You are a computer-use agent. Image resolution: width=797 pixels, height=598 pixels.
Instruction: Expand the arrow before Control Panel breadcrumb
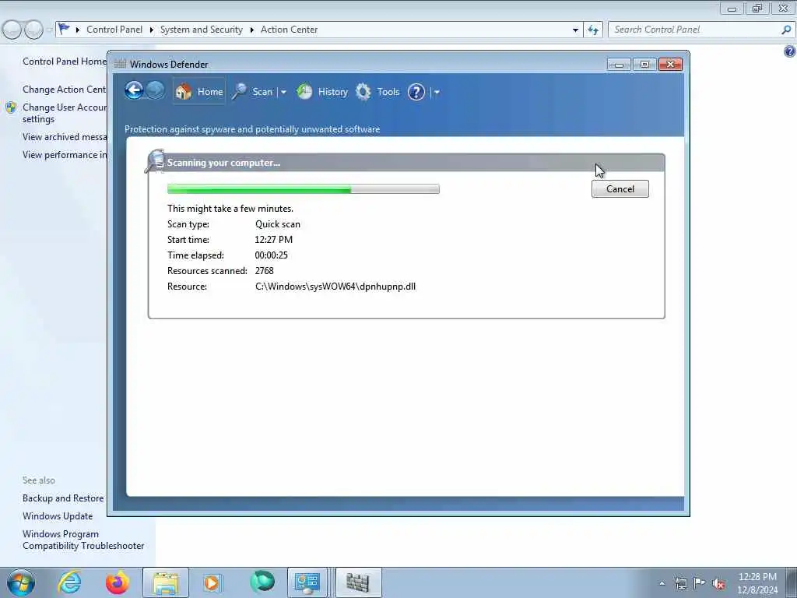point(78,30)
